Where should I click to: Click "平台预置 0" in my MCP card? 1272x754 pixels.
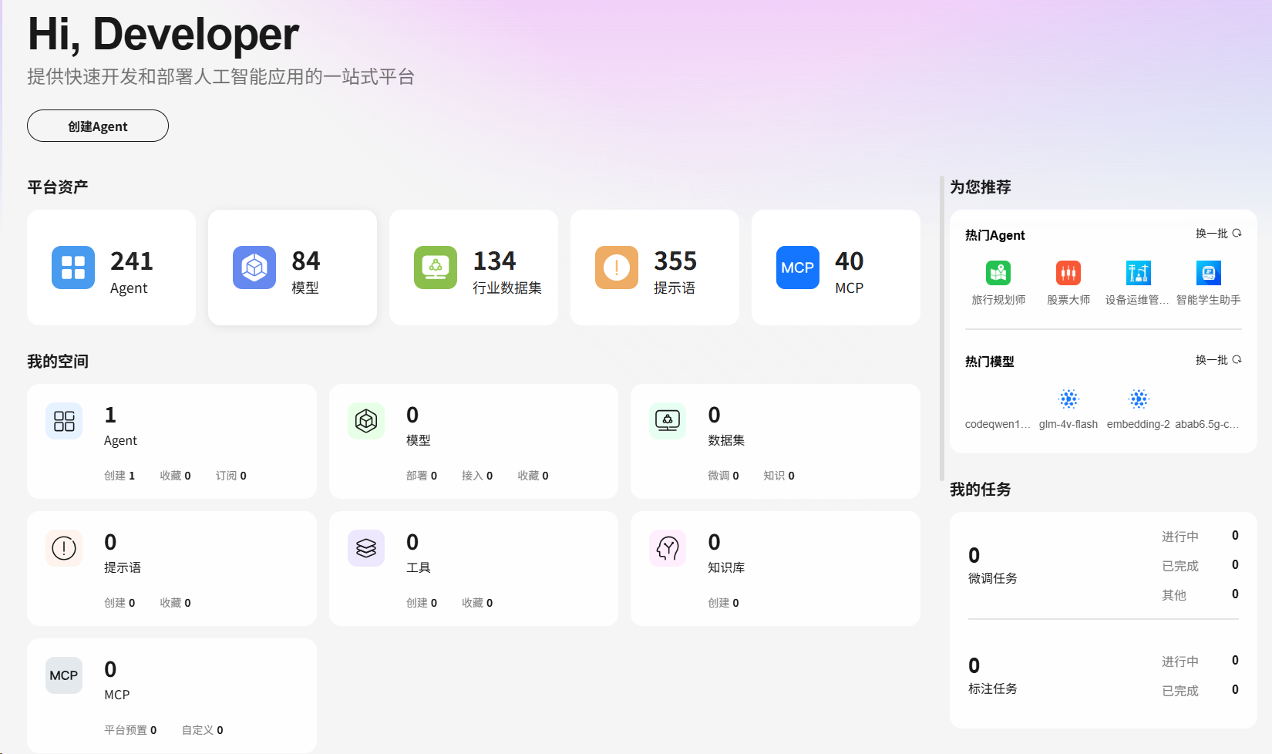[x=130, y=730]
